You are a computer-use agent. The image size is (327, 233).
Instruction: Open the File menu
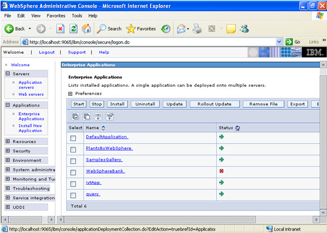click(7, 16)
